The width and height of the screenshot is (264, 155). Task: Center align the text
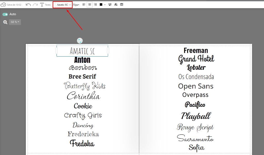[x=89, y=5]
